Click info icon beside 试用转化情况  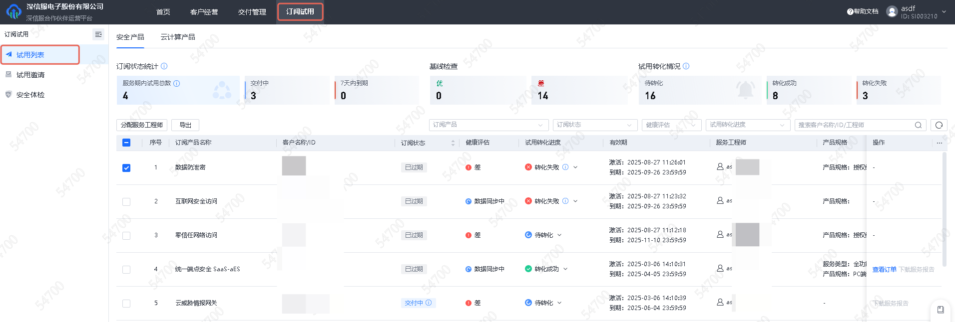[686, 66]
